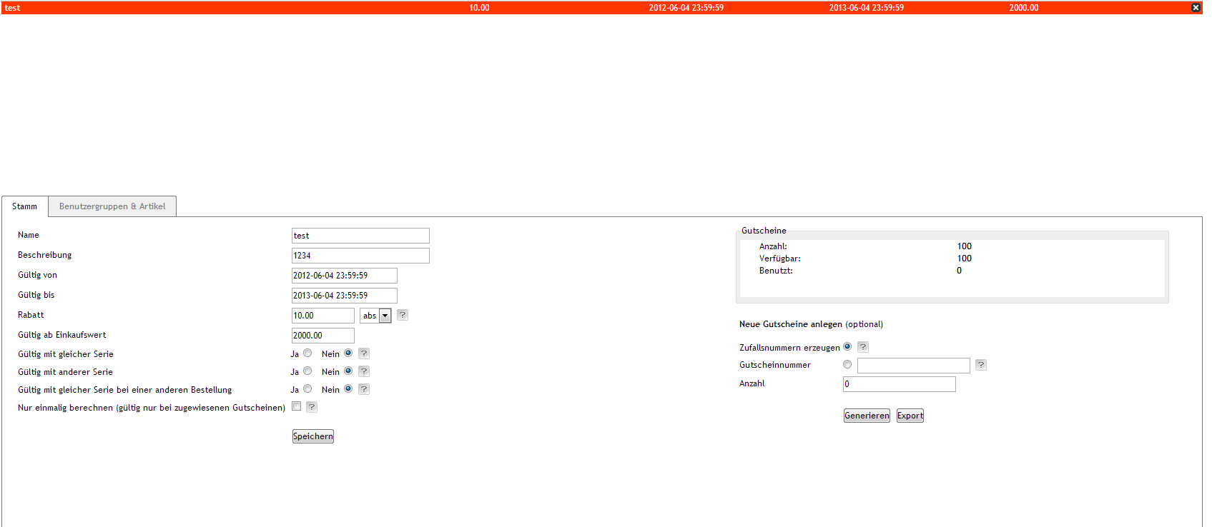Open help for Gültig mit anderer Serie
The image size is (1212, 527).
click(364, 371)
